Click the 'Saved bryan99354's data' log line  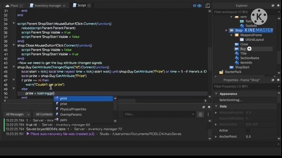pos(74,129)
